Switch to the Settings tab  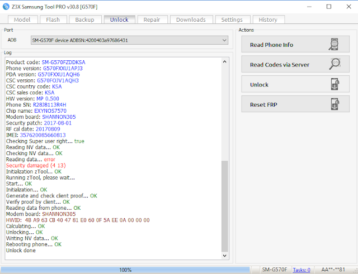click(232, 20)
